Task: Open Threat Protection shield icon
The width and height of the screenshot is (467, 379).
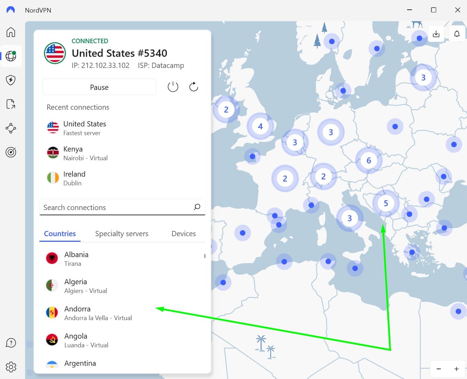Action: pos(11,80)
